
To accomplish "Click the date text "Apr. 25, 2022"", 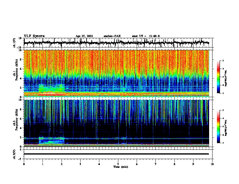I will tap(84, 36).
